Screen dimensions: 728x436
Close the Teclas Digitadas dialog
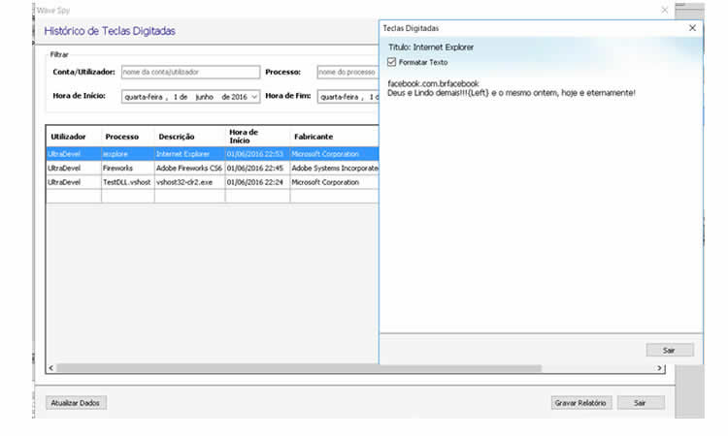pyautogui.click(x=692, y=28)
